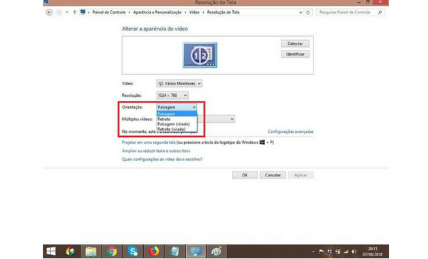Click the Forward navigation arrow

[59, 12]
